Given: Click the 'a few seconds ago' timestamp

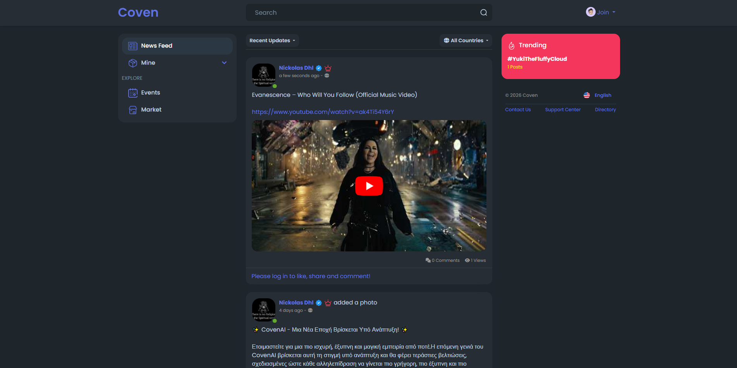Looking at the screenshot, I should point(299,76).
